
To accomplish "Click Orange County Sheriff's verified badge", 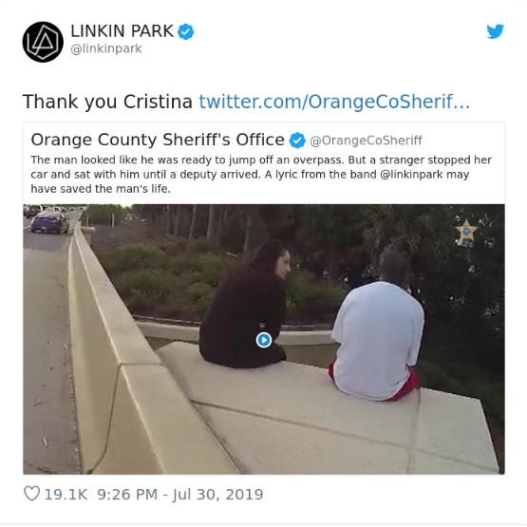I will 297,141.
